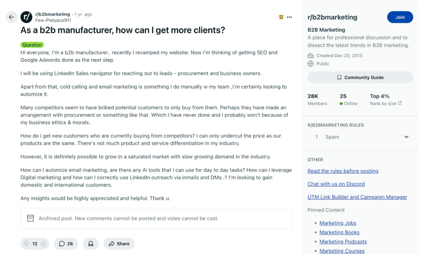Click the r/b2bmarketing avatar icon
The image size is (424, 254).
26,17
